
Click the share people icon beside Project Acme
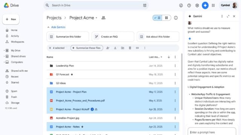click(x=104, y=18)
